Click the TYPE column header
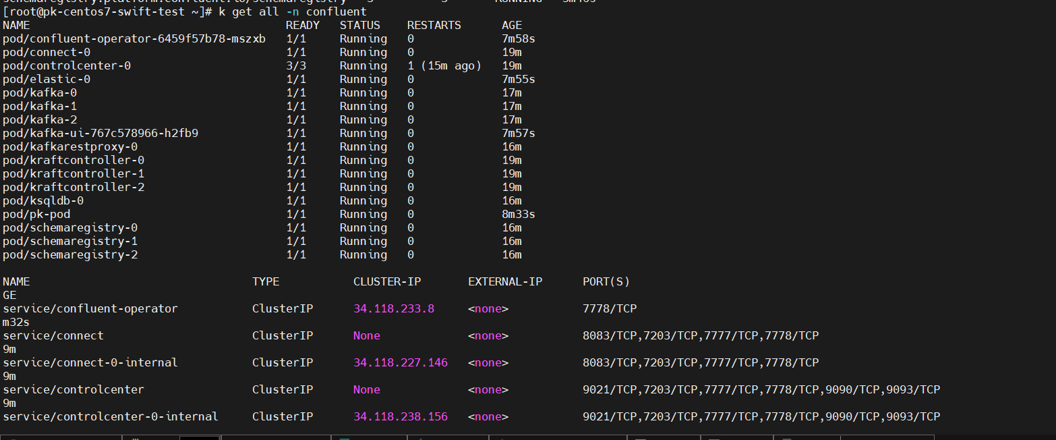The width and height of the screenshot is (1056, 440). click(x=266, y=281)
